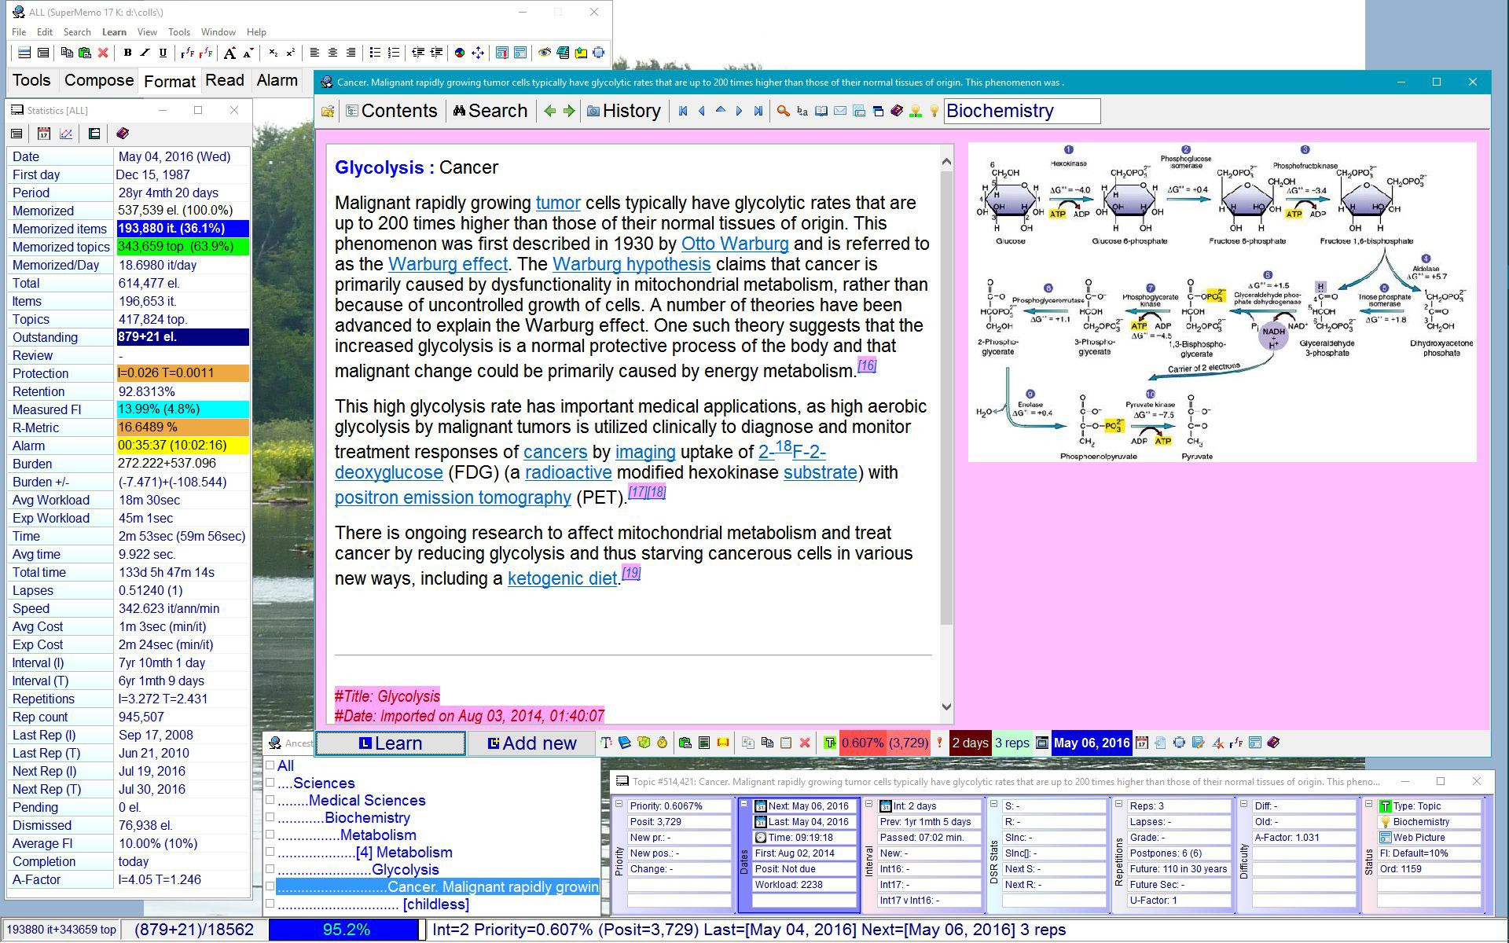Check the box next to All
Viewport: 1509px width, 943px height.
(x=270, y=765)
